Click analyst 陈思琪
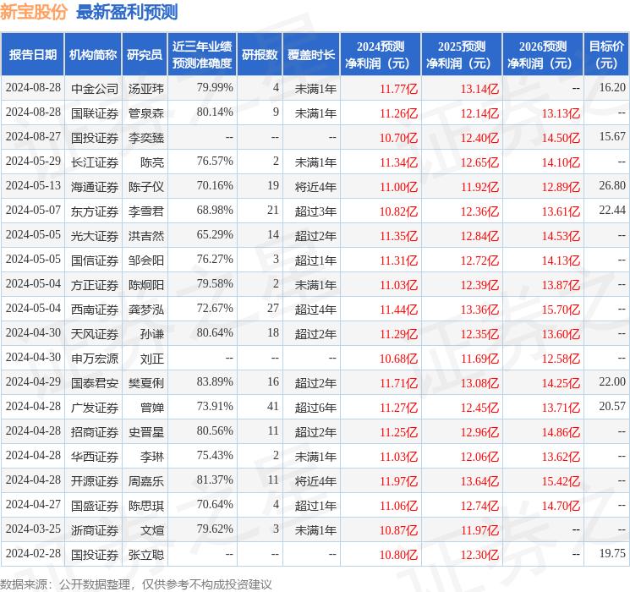 click(x=146, y=506)
